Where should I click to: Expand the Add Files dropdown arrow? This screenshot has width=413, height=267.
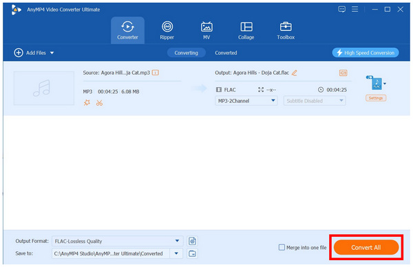click(52, 53)
